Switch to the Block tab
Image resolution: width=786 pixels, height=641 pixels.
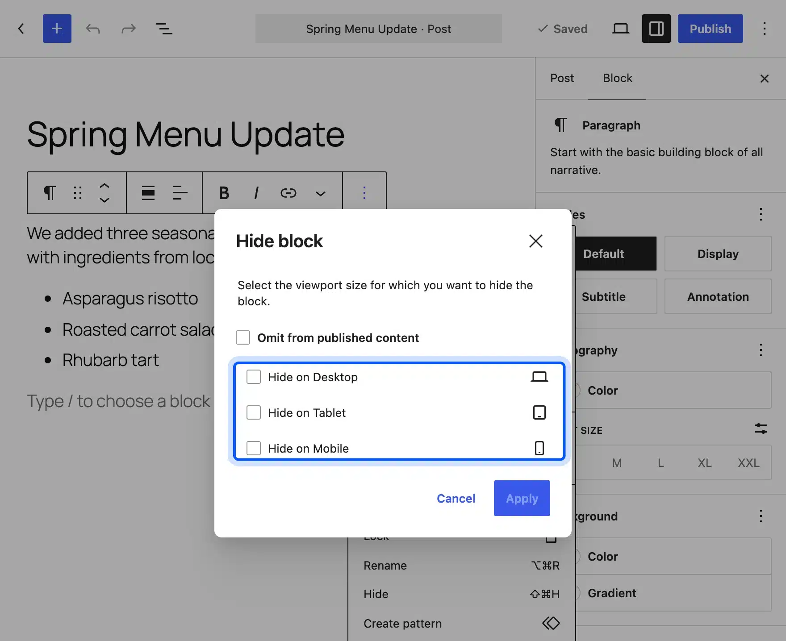(x=618, y=78)
